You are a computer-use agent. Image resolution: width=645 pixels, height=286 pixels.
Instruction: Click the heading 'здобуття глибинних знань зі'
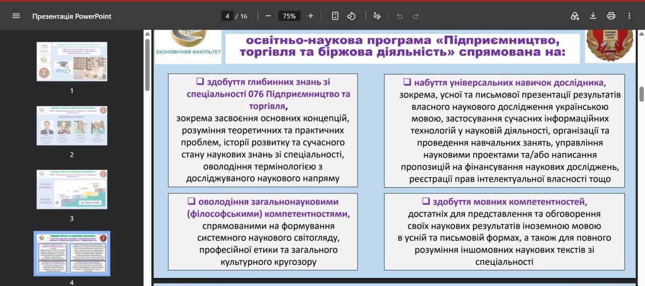267,82
